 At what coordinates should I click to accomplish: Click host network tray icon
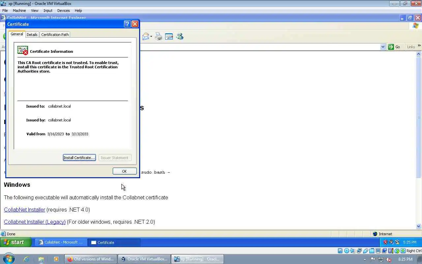[x=381, y=259]
